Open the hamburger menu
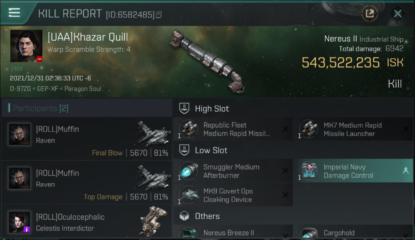 coord(14,13)
